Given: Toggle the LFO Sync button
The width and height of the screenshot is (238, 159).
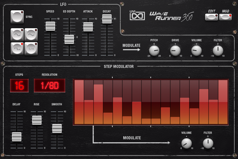Looking at the screenshot, I should click(17, 17).
